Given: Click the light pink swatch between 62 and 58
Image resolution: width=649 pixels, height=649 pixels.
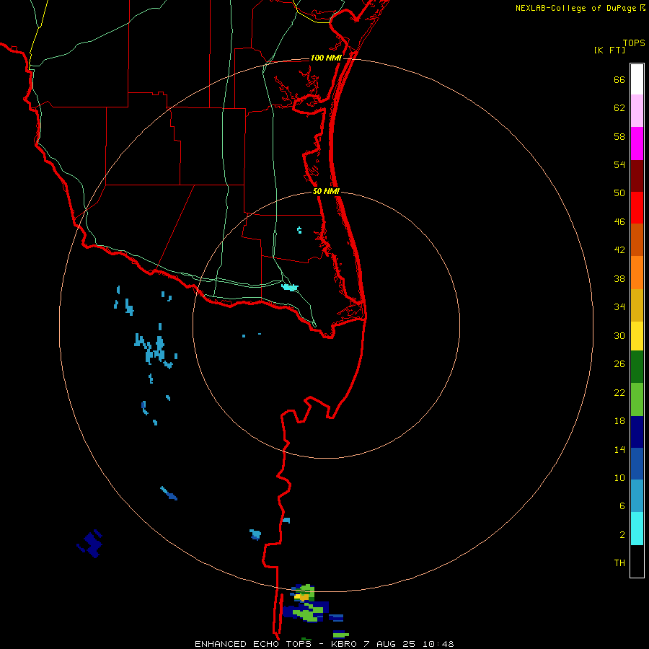Looking at the screenshot, I should 637,110.
